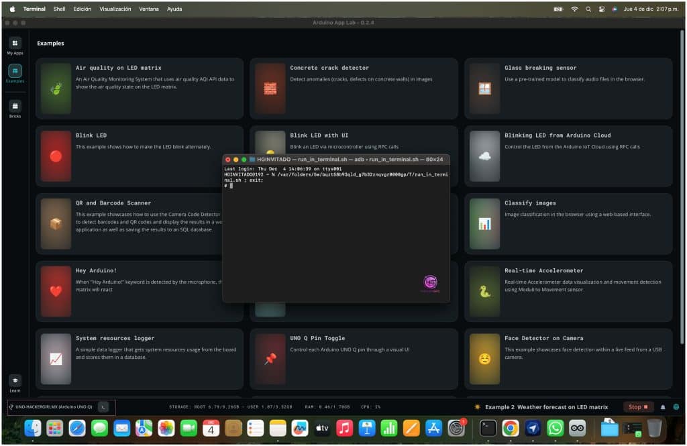Open notifications bell in status bar
Viewport: 687px width, 446px height.
(663, 407)
